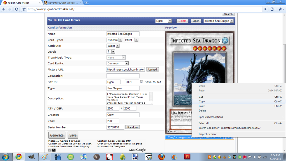Launch GIMP from the taskbar
This screenshot has width=286, height=161.
(31, 157)
